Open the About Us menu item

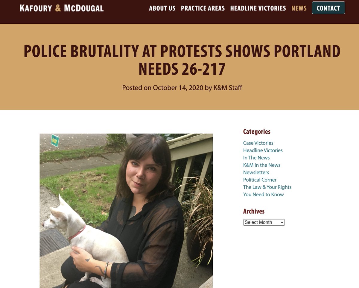pyautogui.click(x=162, y=8)
